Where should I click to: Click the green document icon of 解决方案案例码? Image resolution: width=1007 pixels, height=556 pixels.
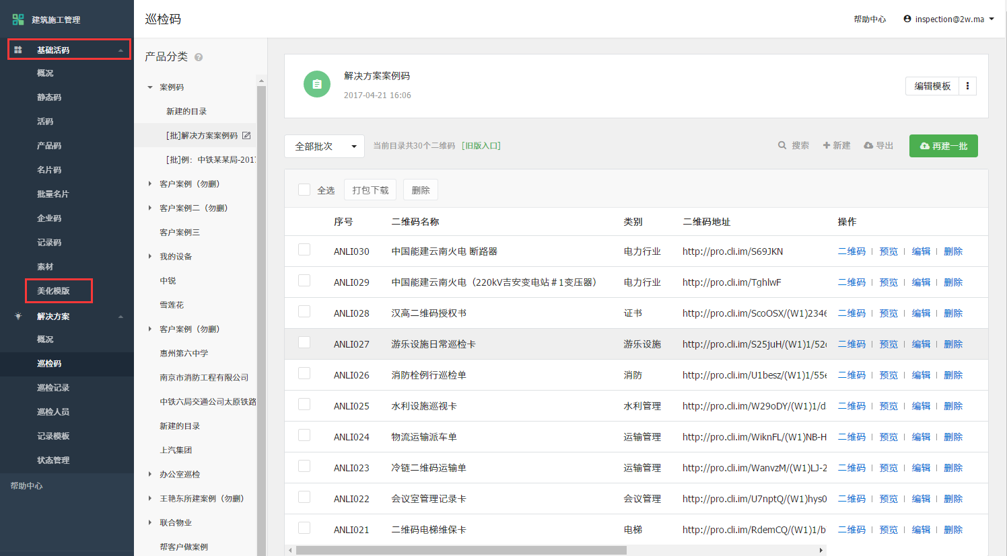pyautogui.click(x=317, y=84)
